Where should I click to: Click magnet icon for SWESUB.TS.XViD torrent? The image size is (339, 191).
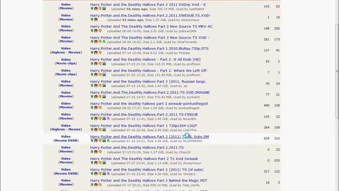click(x=96, y=20)
